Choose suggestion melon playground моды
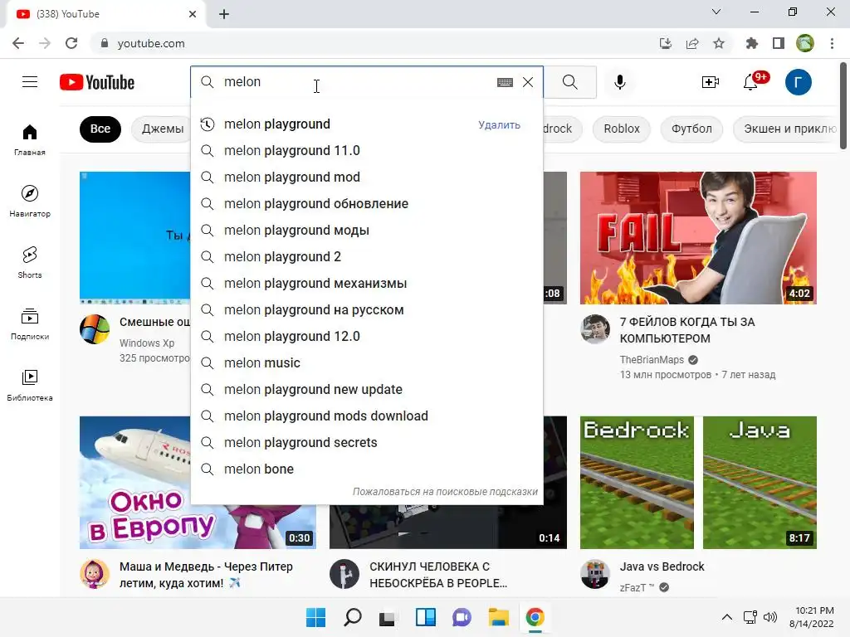This screenshot has height=637, width=850. [x=366, y=231]
